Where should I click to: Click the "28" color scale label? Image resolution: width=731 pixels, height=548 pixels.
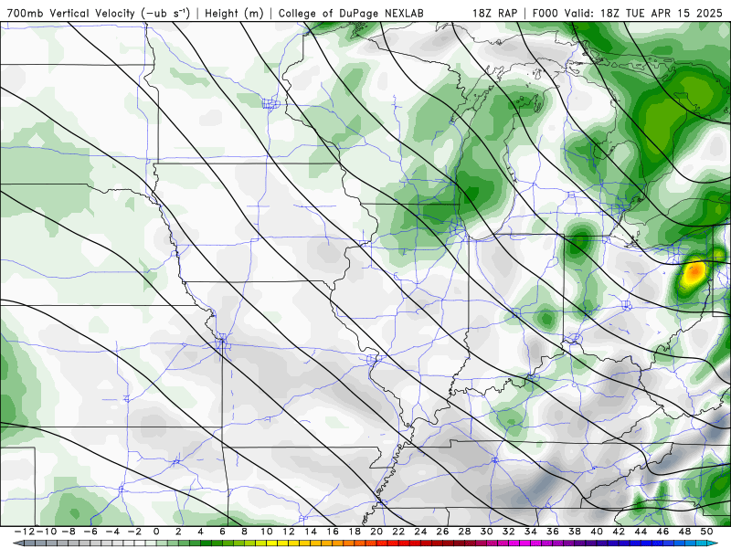[464, 532]
